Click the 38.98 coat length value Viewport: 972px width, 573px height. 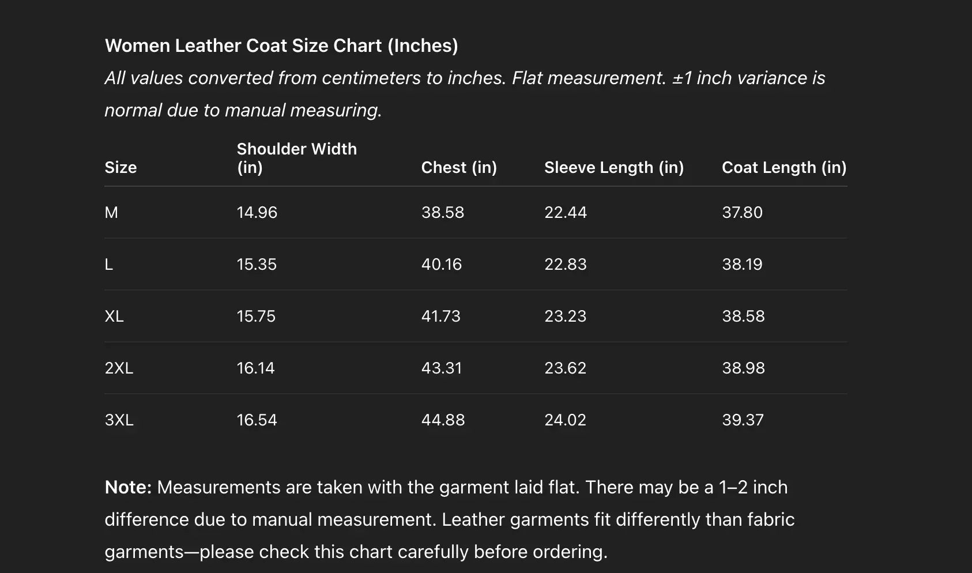[743, 368]
